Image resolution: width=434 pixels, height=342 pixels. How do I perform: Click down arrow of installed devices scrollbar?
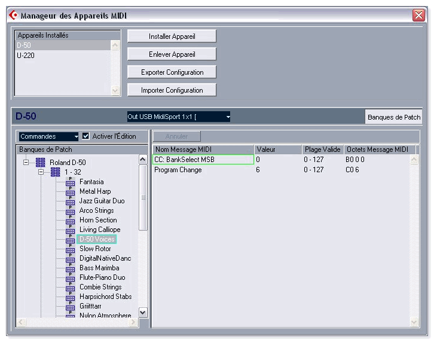[115, 90]
